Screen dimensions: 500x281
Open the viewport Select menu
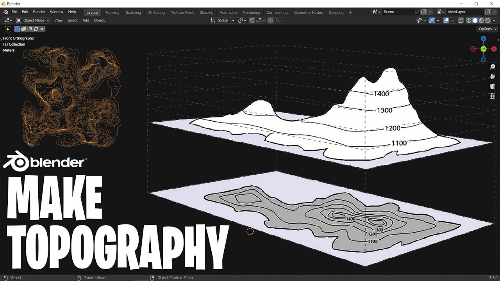pos(73,20)
